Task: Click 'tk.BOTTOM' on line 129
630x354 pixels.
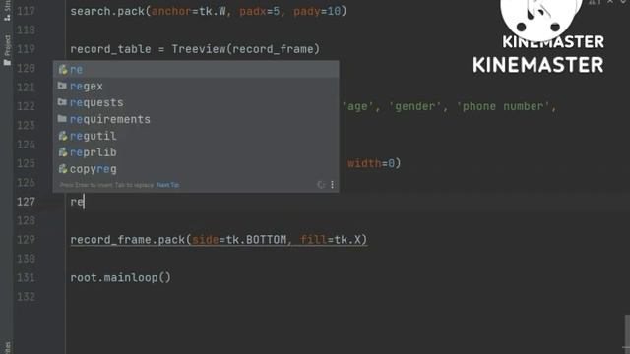Action: click(x=256, y=240)
